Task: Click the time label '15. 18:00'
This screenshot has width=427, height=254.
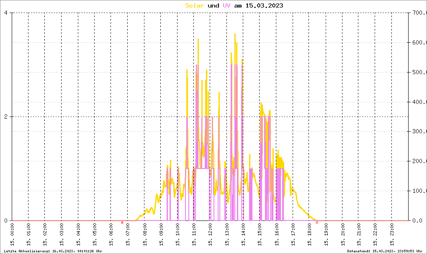Action: pos(310,234)
